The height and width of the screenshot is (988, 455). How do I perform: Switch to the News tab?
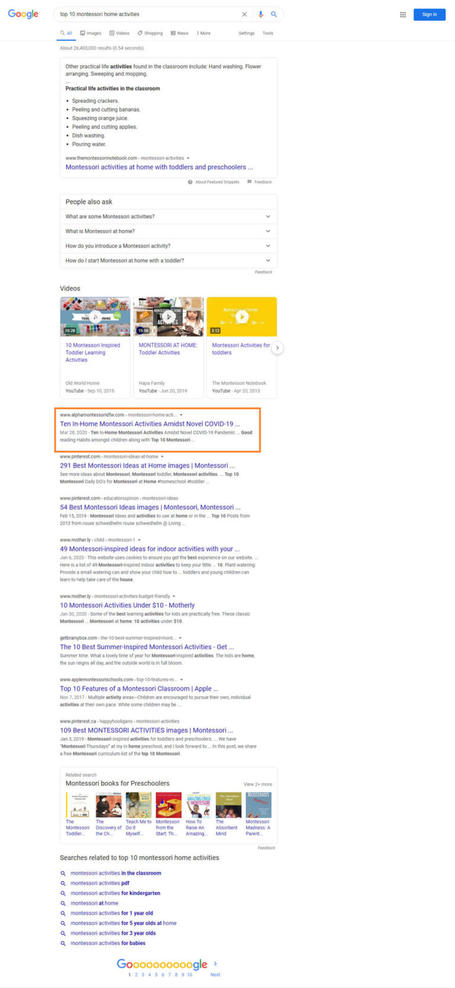180,33
